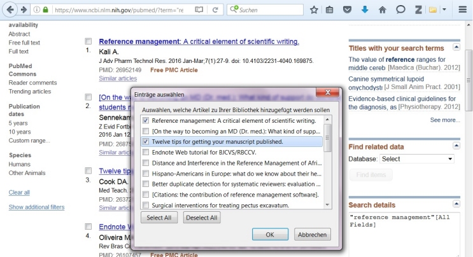Toggle reader view icon in address bar
This screenshot has height=257, width=473.
coord(199,10)
